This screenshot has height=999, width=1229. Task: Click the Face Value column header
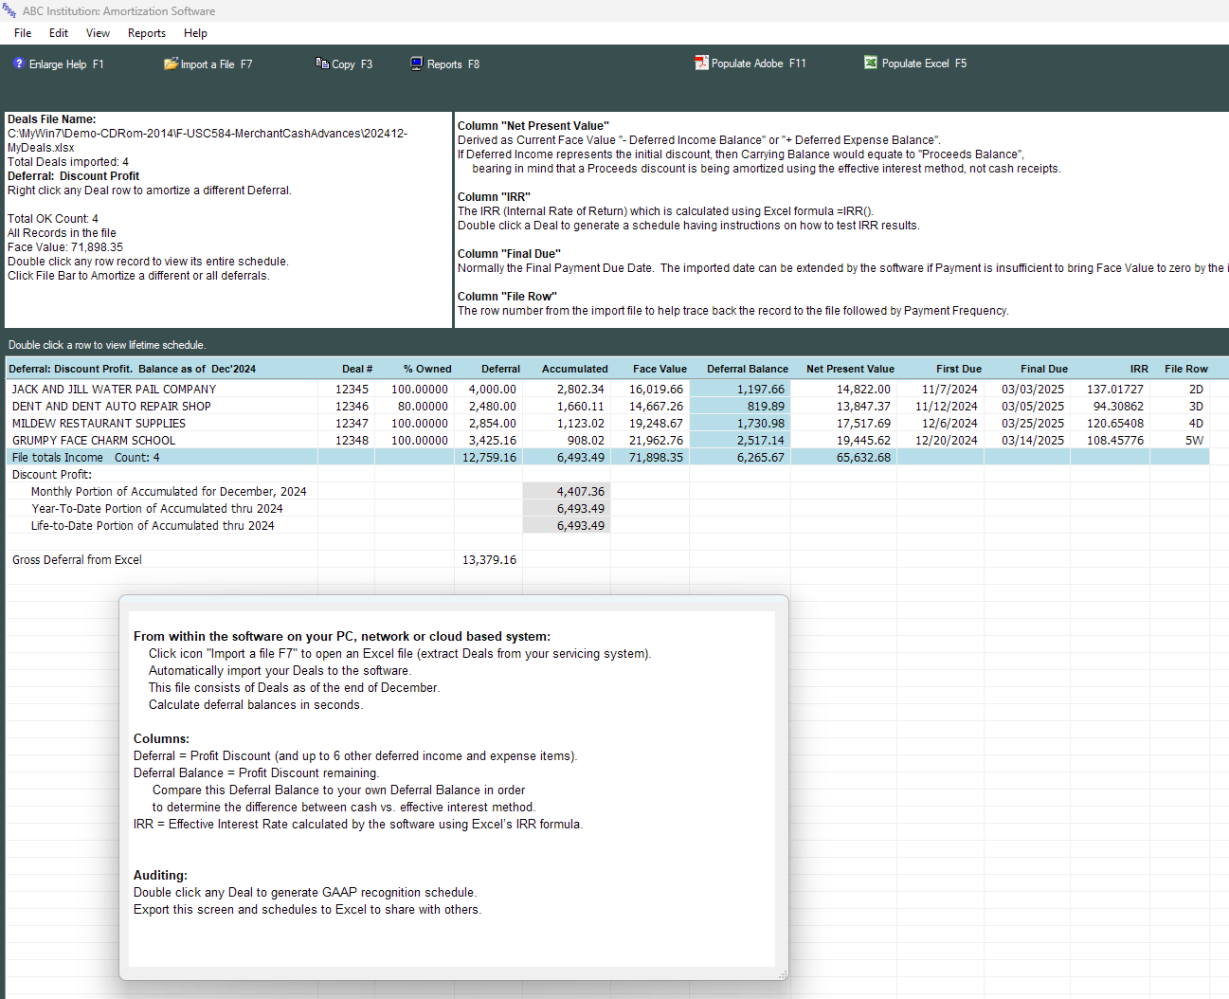point(660,369)
